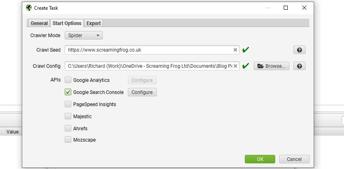Switch to the Export tab
Image resolution: width=344 pixels, height=169 pixels.
pyautogui.click(x=93, y=23)
